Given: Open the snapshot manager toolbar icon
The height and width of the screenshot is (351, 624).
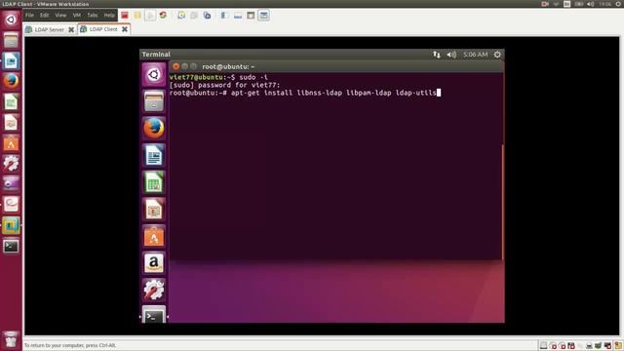Looking at the screenshot, I should [x=207, y=16].
